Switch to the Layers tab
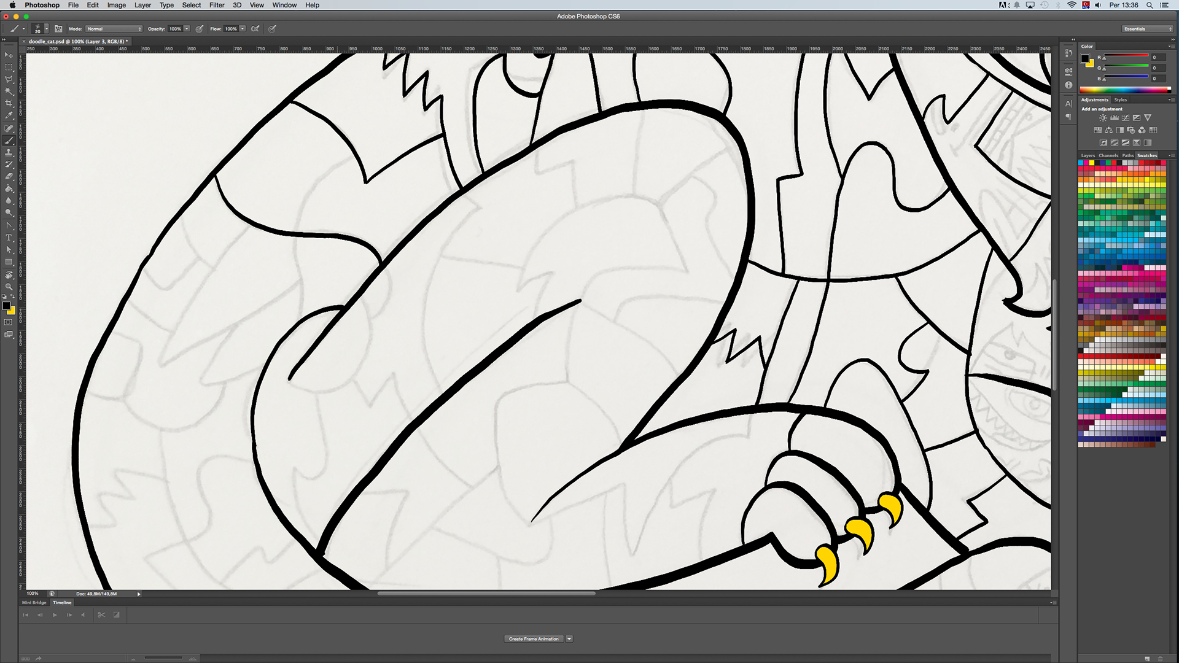1179x663 pixels. click(1088, 156)
